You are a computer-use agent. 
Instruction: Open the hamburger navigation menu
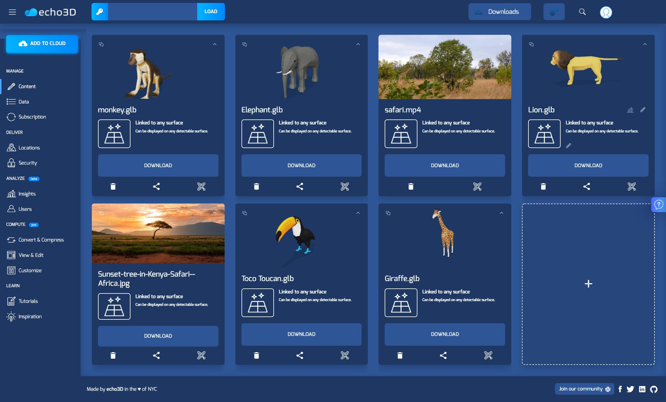pyautogui.click(x=12, y=12)
